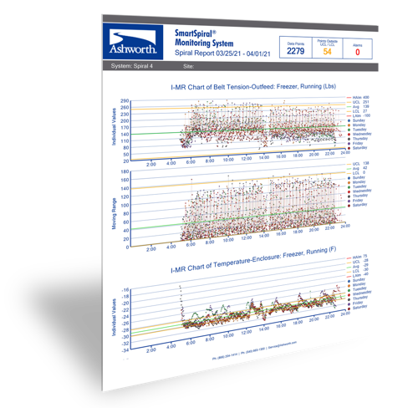
Task: Click the Individual Values axis label of Belt Tension chart
Action: (x=114, y=127)
